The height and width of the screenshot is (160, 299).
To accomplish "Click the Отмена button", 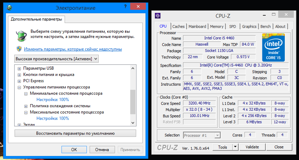I will coord(102,150).
